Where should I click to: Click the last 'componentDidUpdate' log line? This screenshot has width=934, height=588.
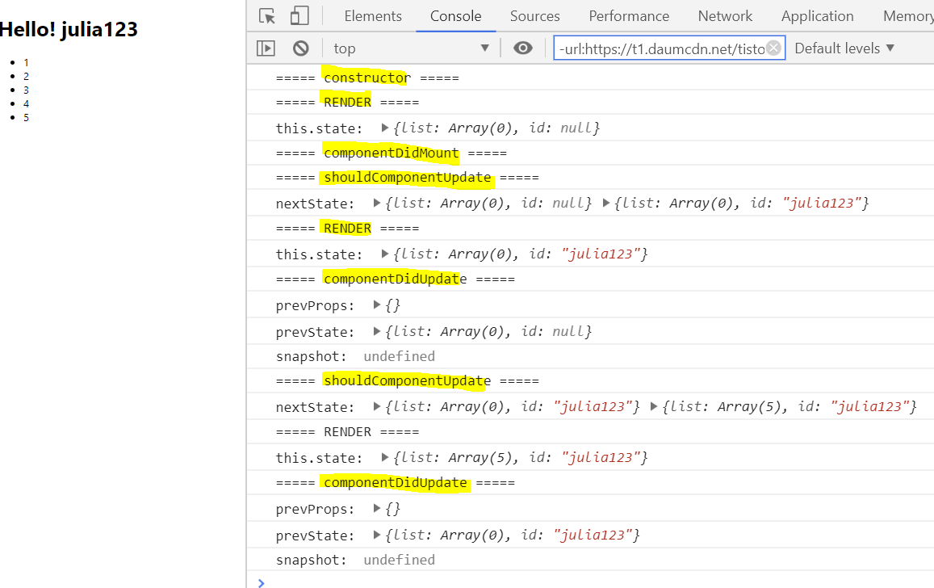point(396,482)
